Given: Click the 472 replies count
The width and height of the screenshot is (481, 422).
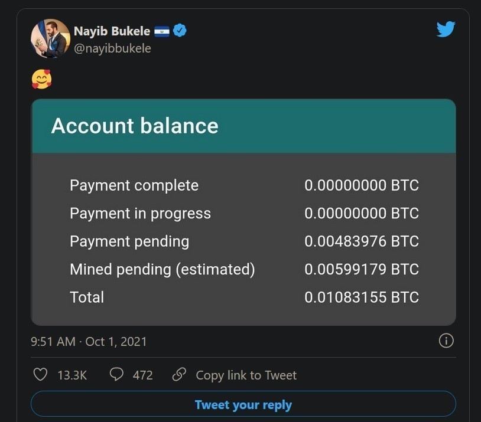Looking at the screenshot, I should coord(142,375).
